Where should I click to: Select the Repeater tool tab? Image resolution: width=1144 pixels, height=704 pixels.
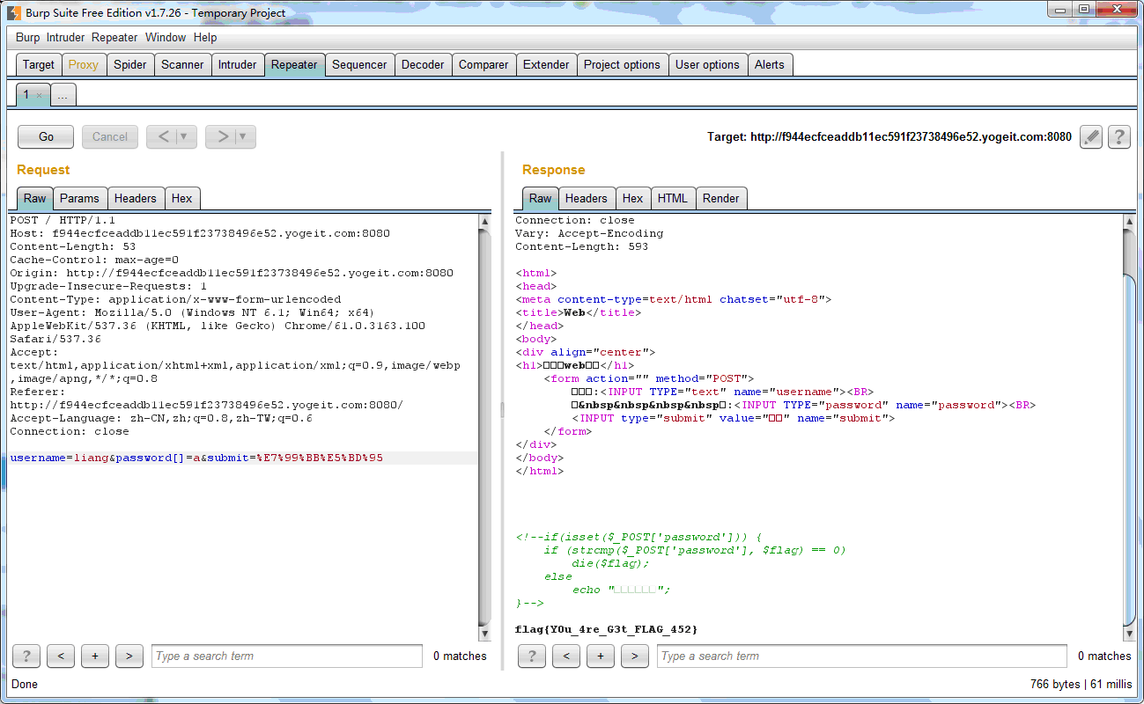pos(294,64)
